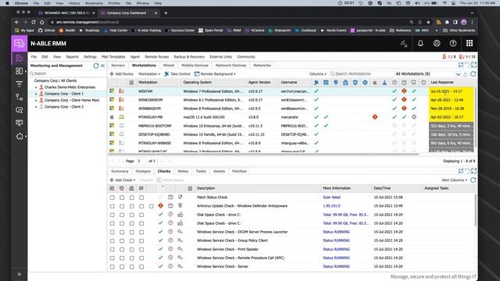Open the Workstation dropdown menu
500x281 pixels.
(x=149, y=74)
